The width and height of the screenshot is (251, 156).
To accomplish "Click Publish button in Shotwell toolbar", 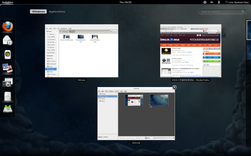I will (x=139, y=138).
